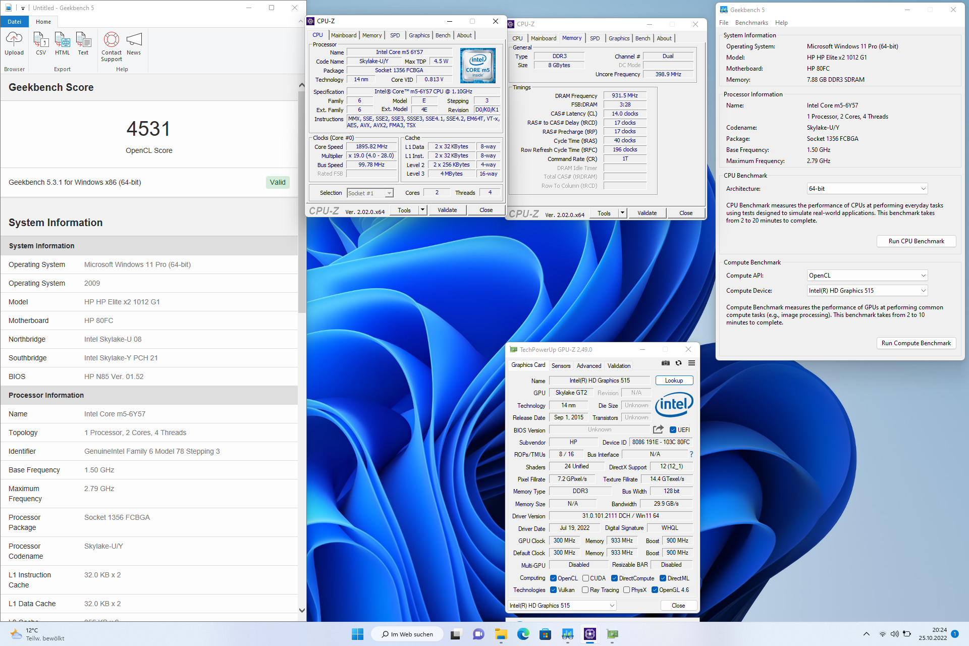Click the scroll down arrow in Geekbench results
The image size is (969, 646).
302,610
